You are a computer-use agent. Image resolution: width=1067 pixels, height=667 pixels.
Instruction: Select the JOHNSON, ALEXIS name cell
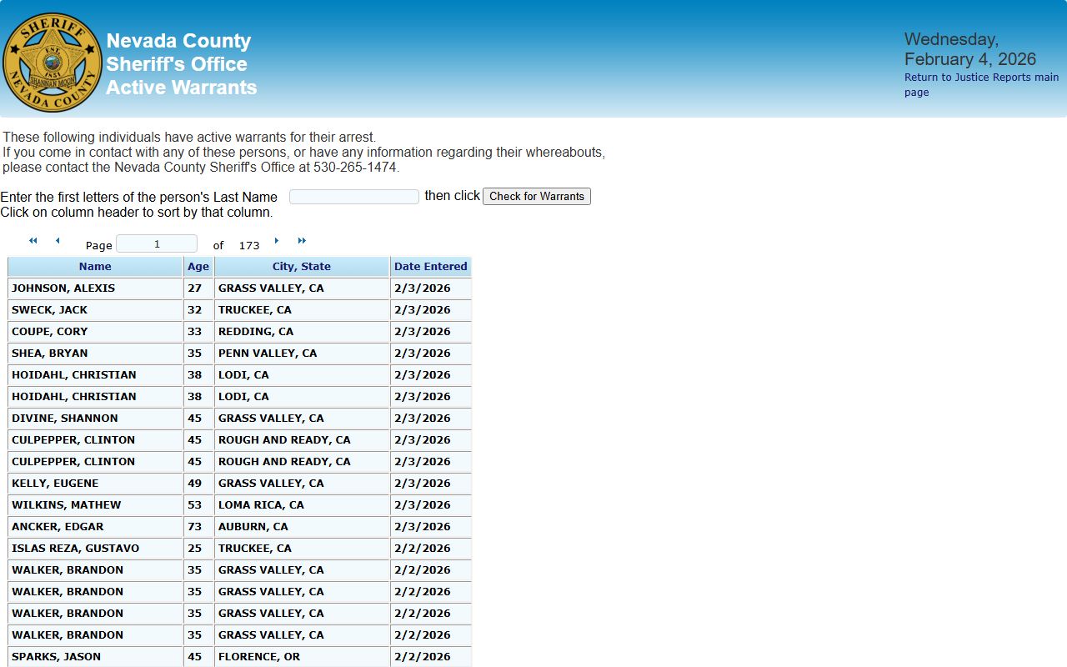tap(95, 288)
